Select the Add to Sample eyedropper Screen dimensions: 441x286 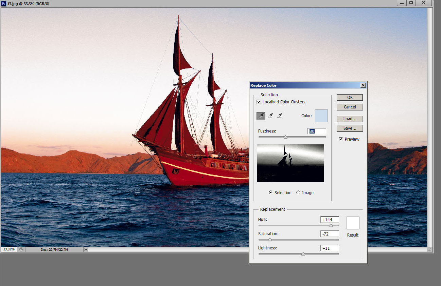click(x=270, y=116)
